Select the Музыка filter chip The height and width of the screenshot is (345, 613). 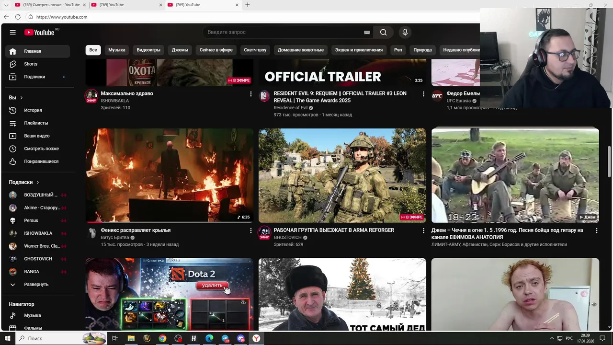pos(116,50)
